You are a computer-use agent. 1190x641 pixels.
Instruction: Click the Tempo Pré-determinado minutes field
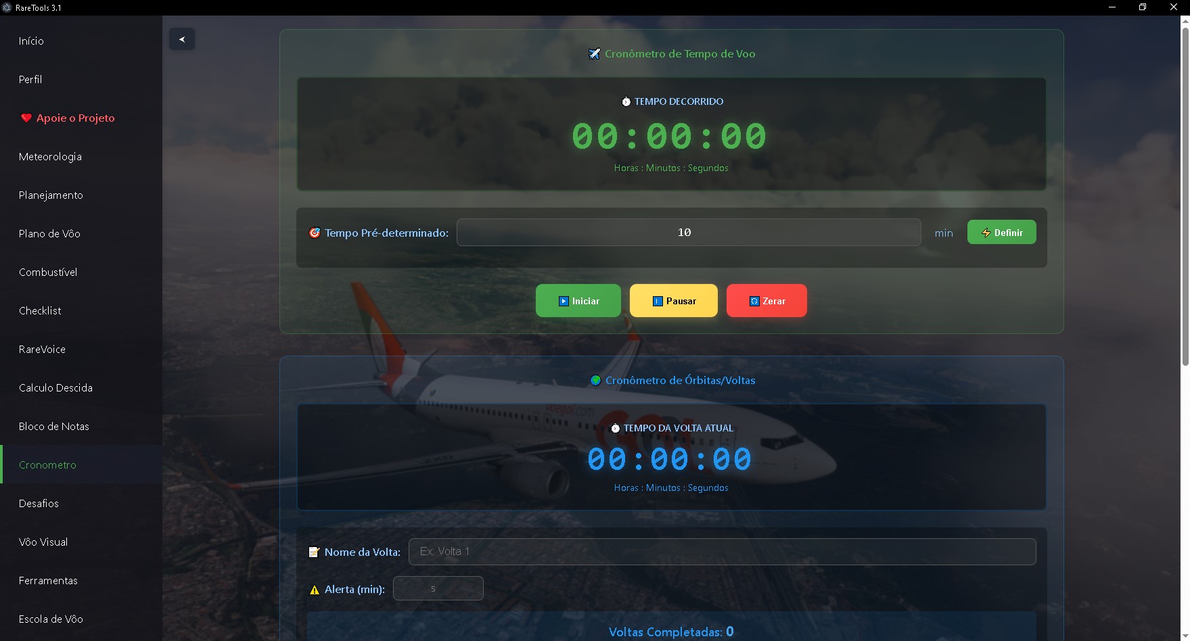[689, 232]
